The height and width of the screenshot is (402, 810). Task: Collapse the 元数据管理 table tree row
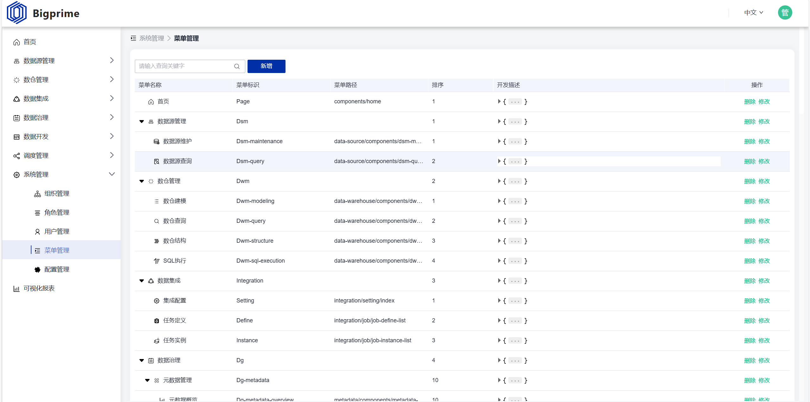(x=147, y=381)
